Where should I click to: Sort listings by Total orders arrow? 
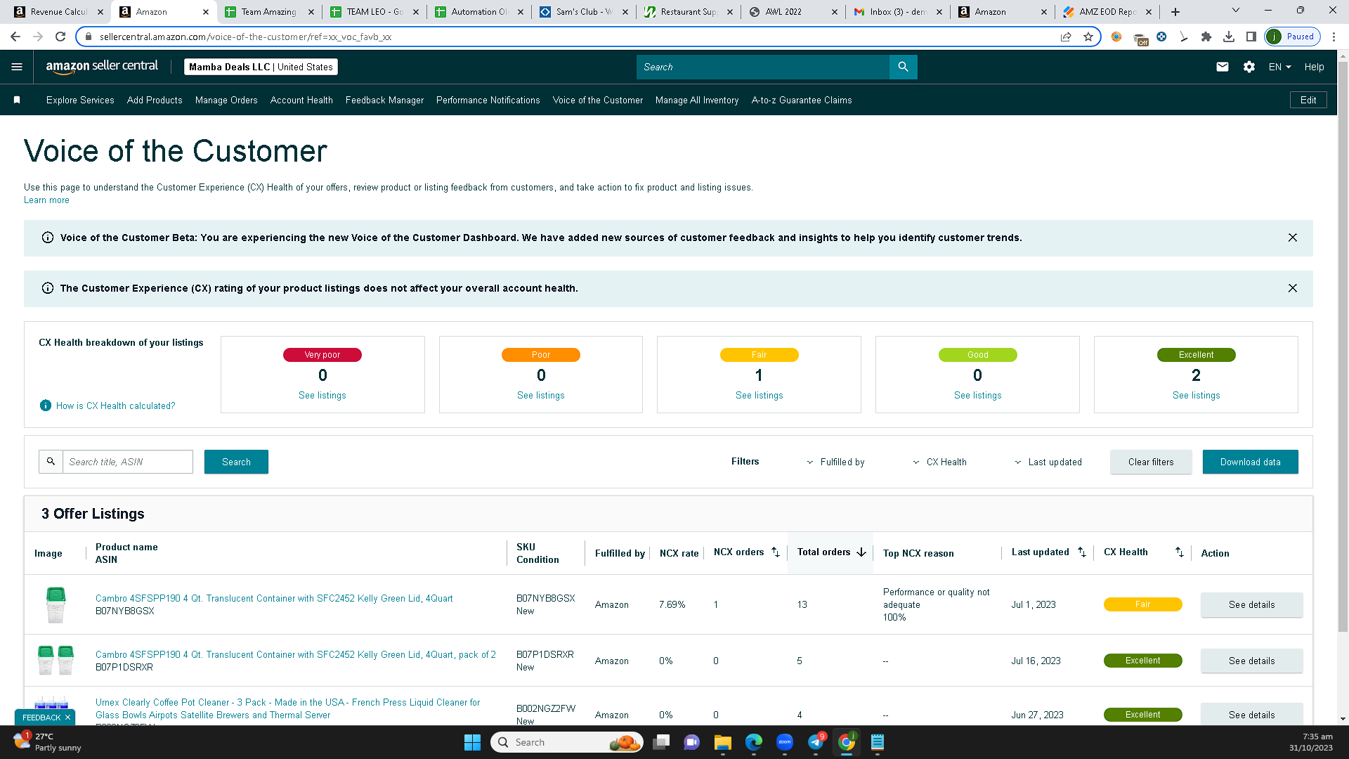pyautogui.click(x=861, y=552)
